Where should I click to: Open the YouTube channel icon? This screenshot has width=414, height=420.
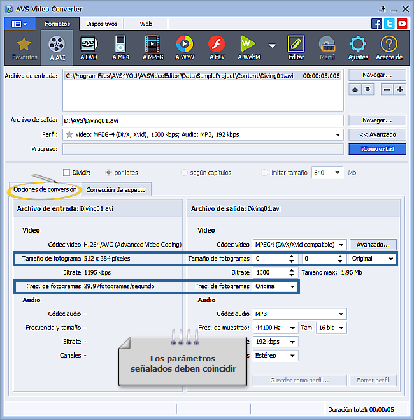pos(402,24)
